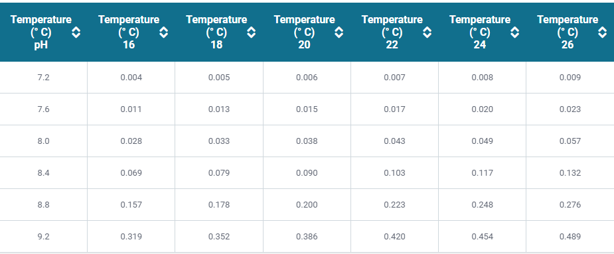Click the 0.004 value cell
Viewport: 614px width, 254px height.
pyautogui.click(x=131, y=78)
